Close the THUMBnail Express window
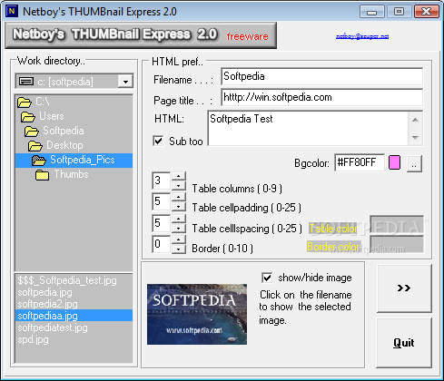Viewport: 444px width, 381px height. [x=427, y=12]
